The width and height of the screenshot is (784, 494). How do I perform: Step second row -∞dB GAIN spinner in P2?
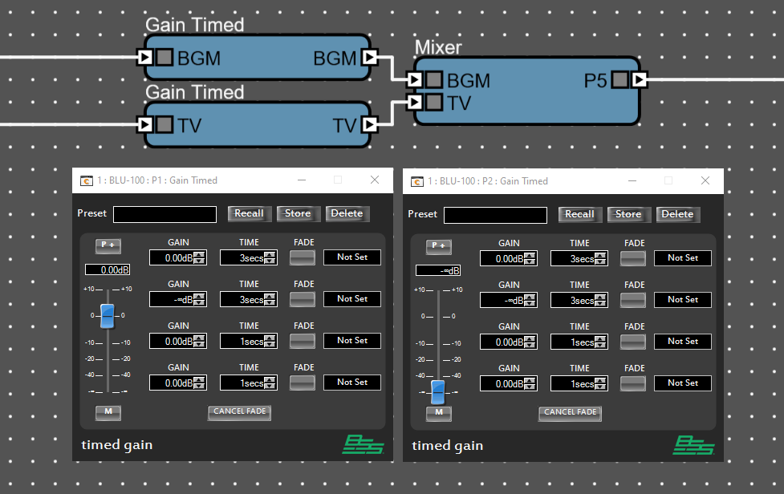pos(530,300)
